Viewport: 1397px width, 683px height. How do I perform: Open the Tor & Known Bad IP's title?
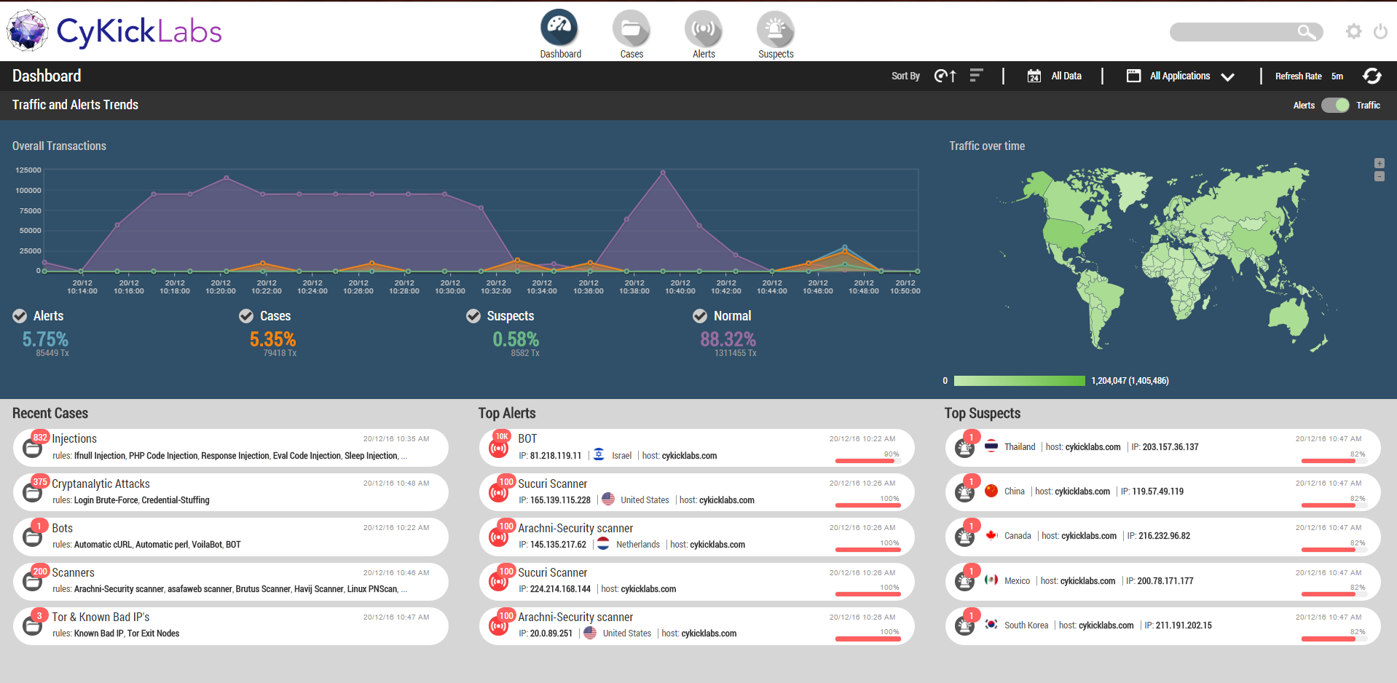tap(101, 617)
